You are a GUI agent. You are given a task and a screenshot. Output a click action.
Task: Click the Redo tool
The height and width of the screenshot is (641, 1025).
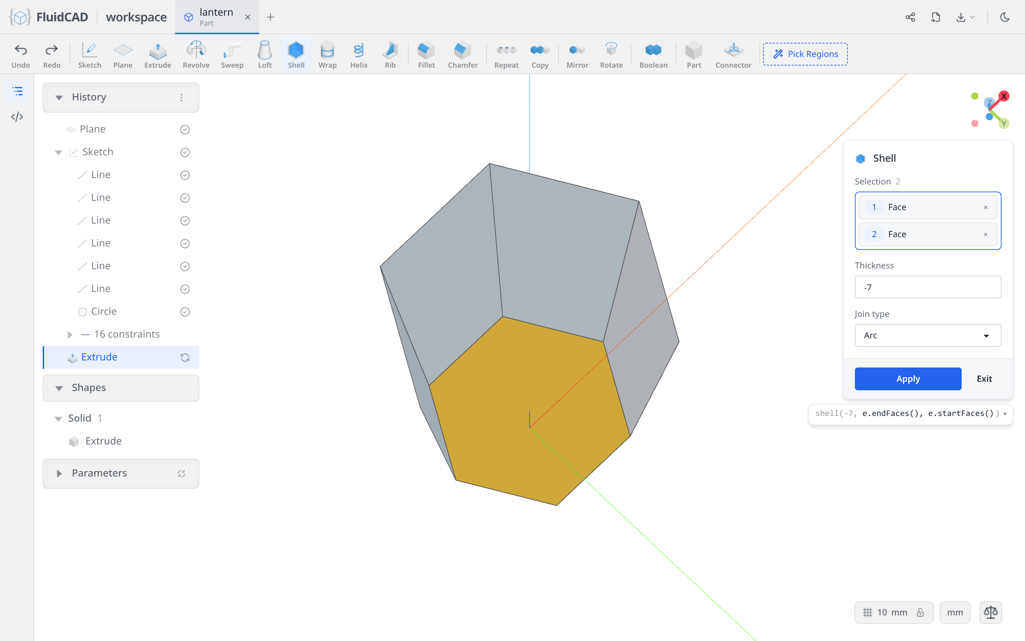[x=52, y=55]
